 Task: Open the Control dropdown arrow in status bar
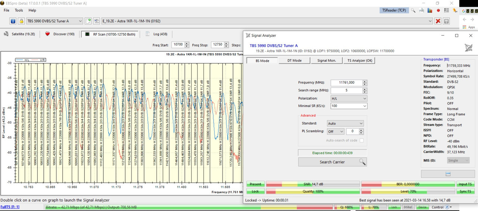451,207
